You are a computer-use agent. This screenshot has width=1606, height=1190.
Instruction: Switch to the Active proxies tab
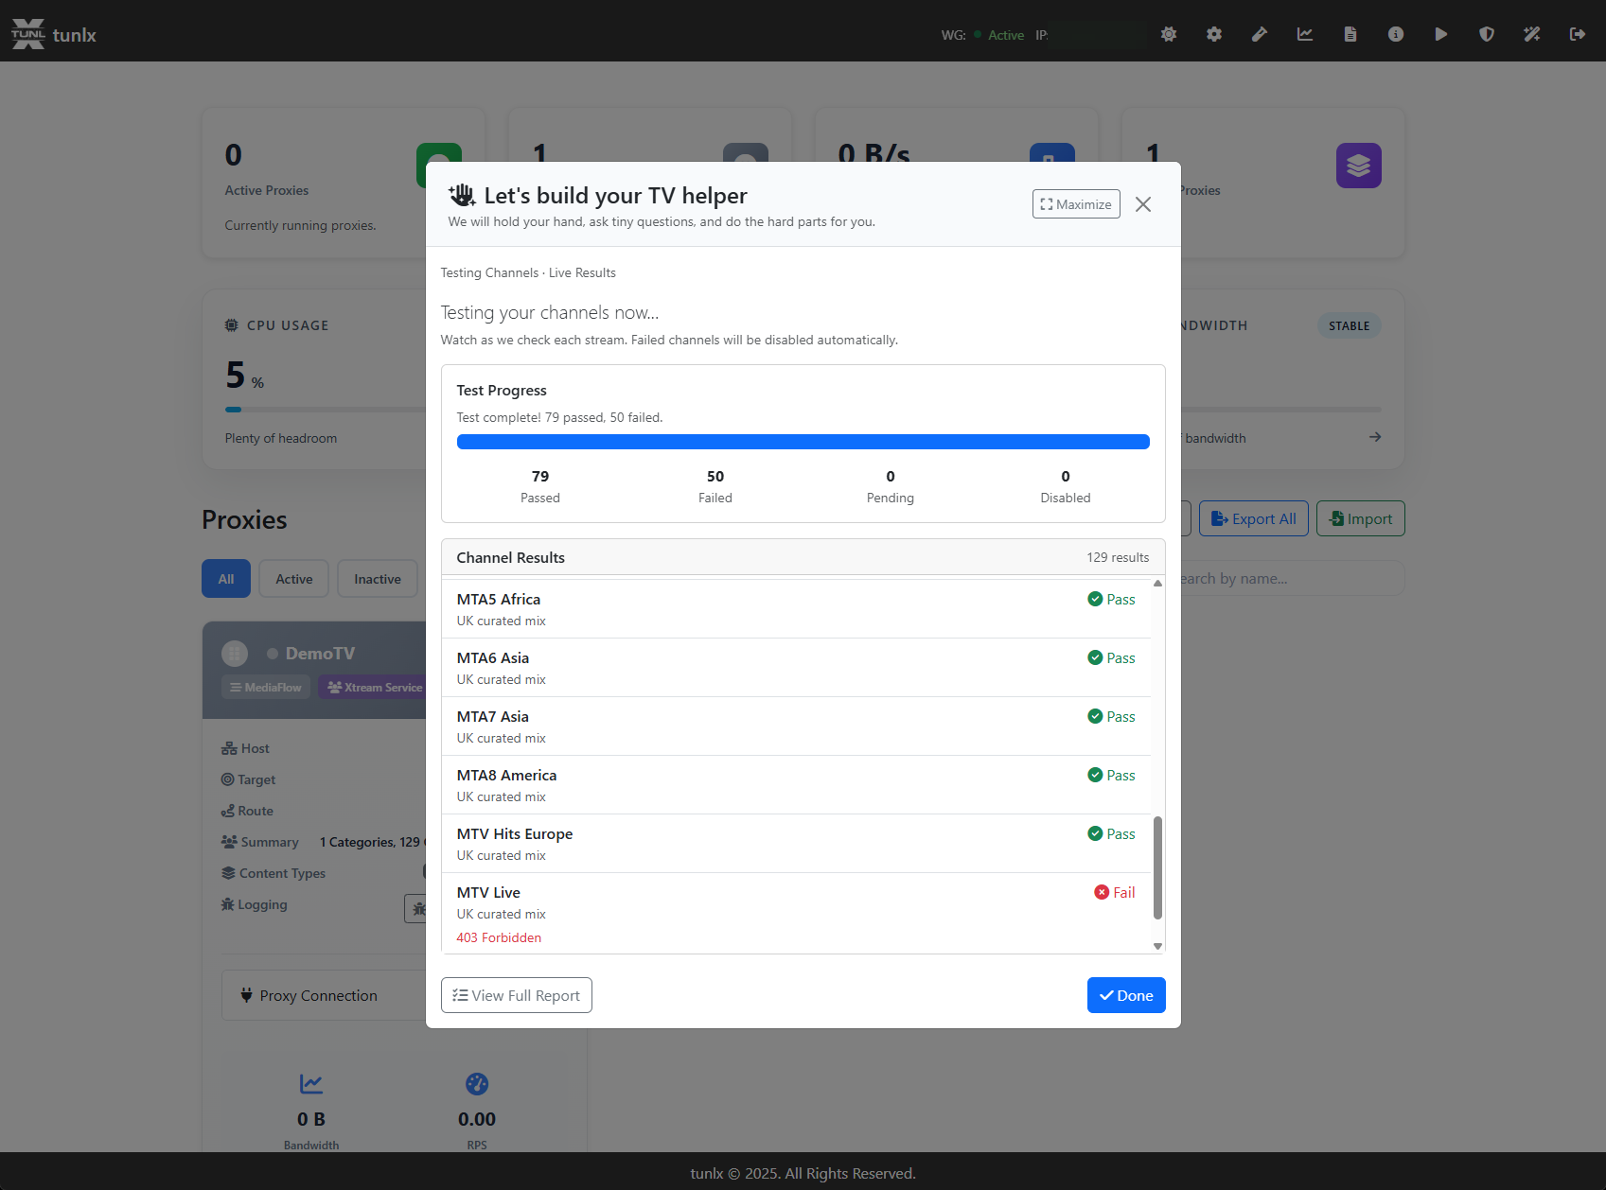293,579
